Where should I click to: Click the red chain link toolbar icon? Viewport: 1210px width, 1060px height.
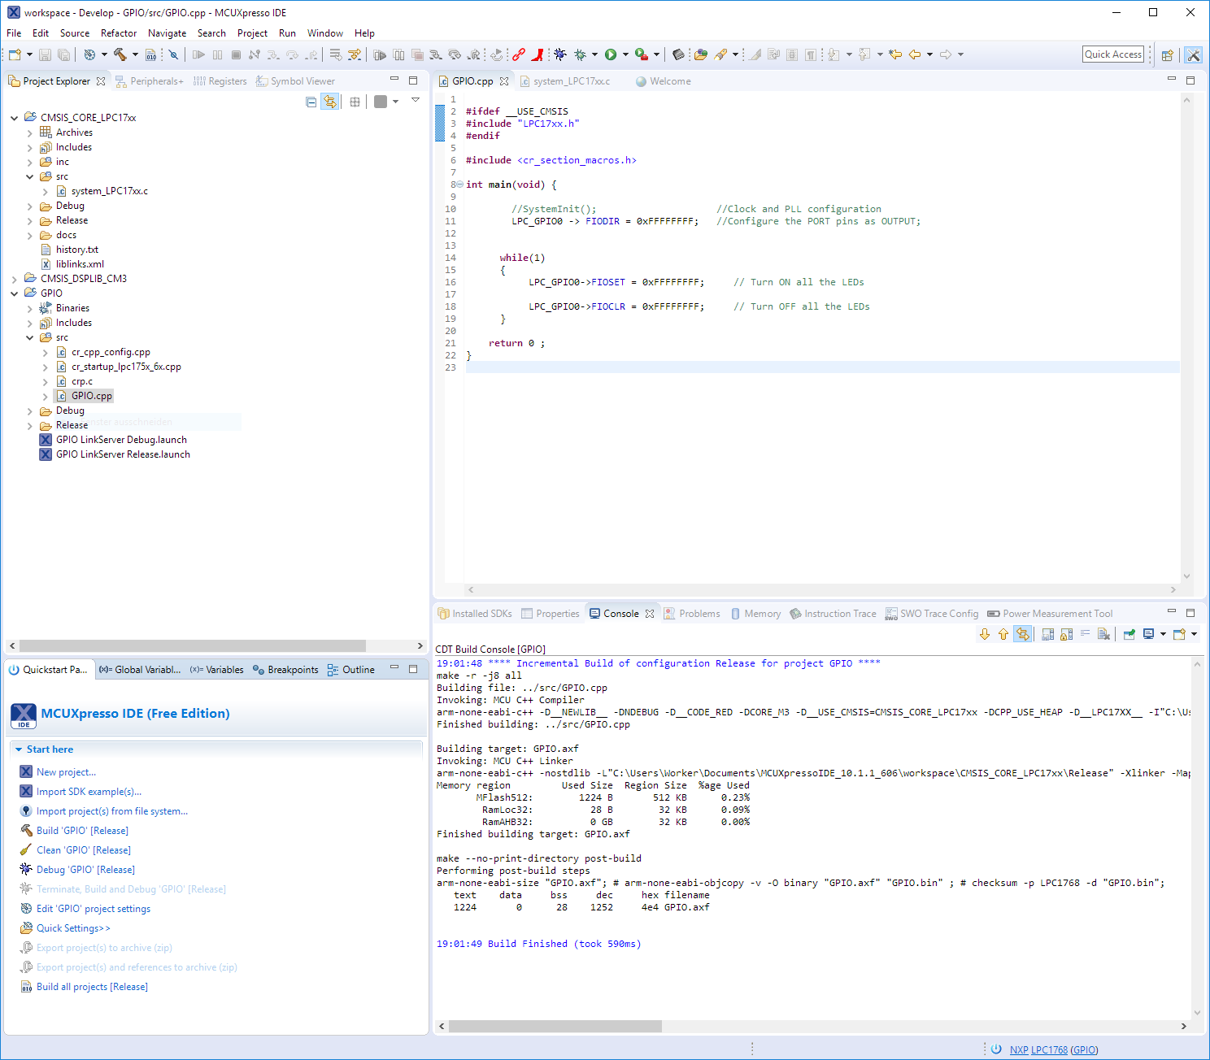pos(519,54)
